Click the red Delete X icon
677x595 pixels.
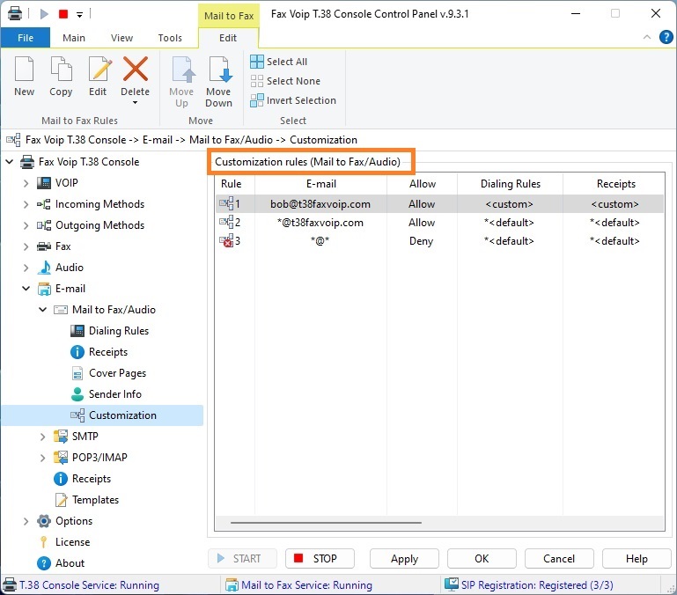point(136,69)
